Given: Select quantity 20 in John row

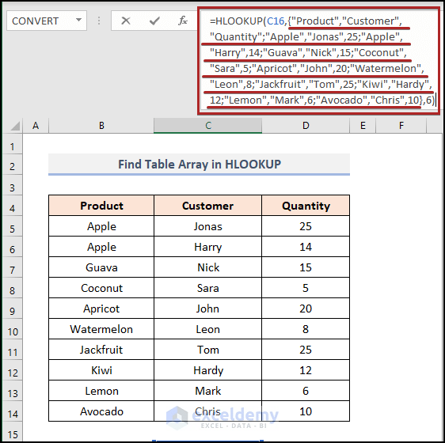Looking at the screenshot, I should tap(306, 309).
